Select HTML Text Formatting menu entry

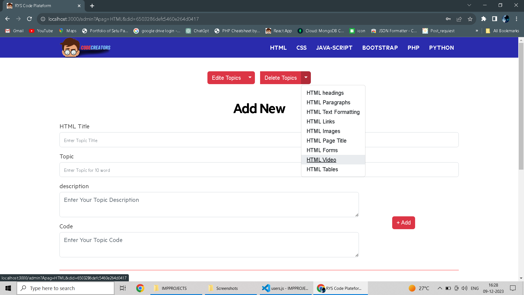pos(333,112)
